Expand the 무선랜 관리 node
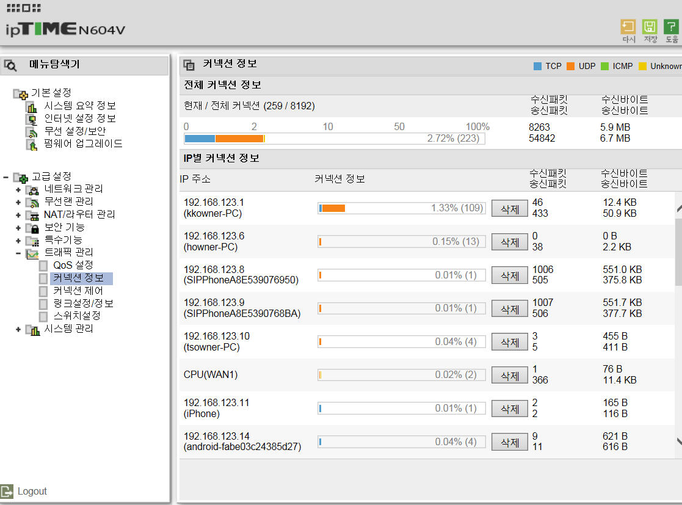Image resolution: width=682 pixels, height=505 pixels. click(x=18, y=202)
